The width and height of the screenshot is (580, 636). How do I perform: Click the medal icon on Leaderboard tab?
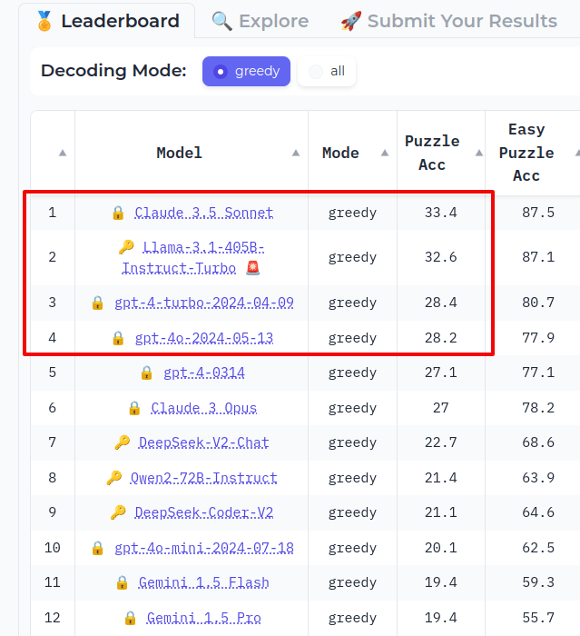(44, 21)
